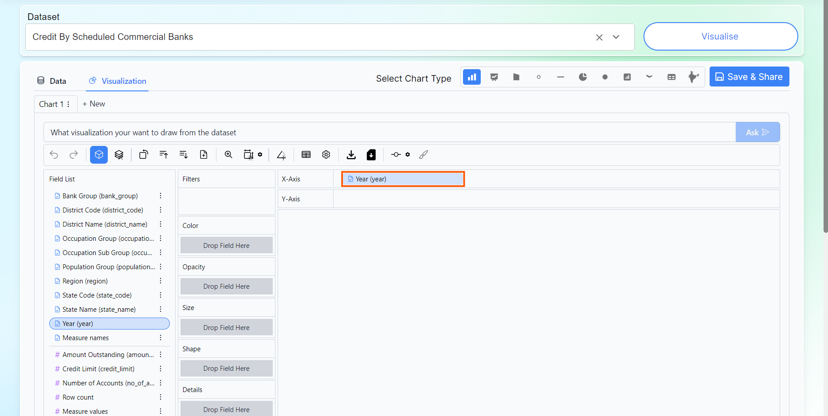Select the pie chart type

pos(582,77)
